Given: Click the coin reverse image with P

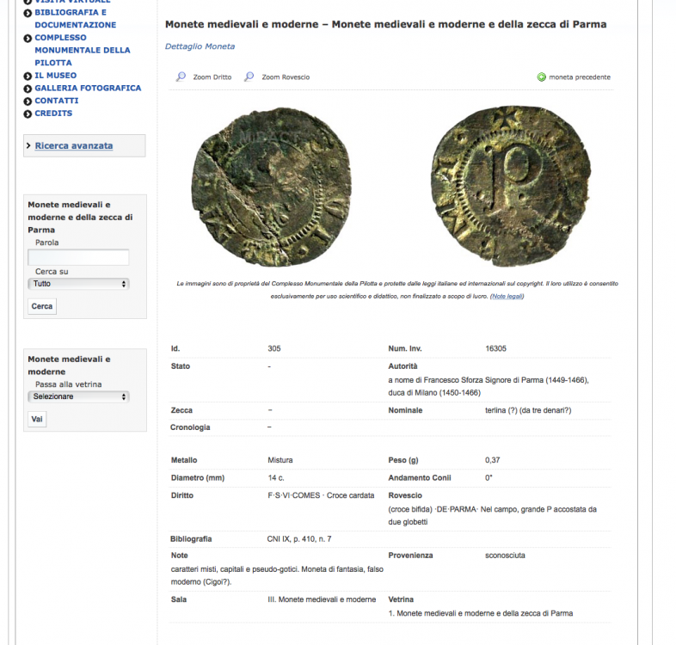Looking at the screenshot, I should point(511,186).
